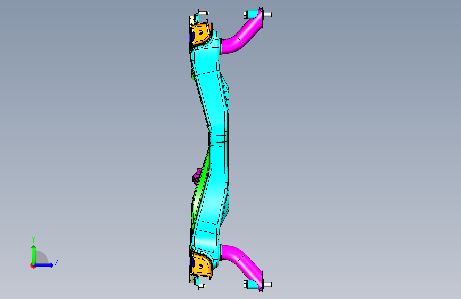
Task: Select the upper magenta curved arm
Action: [242, 34]
